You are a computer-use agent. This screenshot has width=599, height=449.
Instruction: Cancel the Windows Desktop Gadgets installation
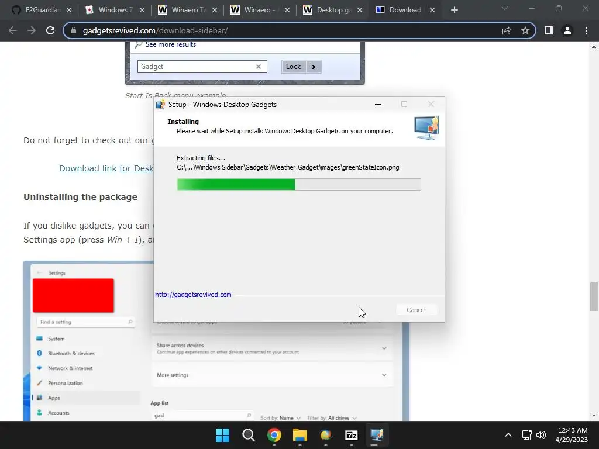pyautogui.click(x=416, y=310)
